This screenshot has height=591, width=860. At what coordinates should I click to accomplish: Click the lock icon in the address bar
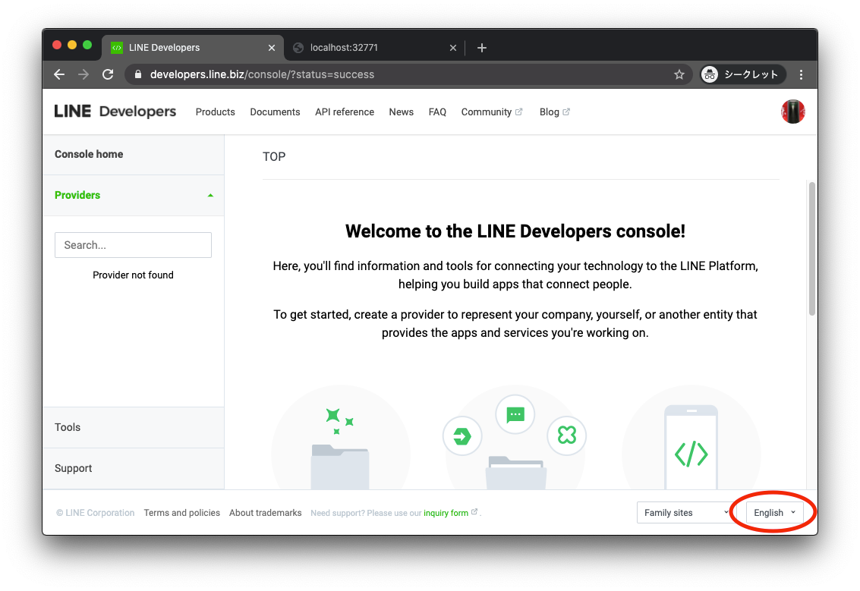pos(138,74)
